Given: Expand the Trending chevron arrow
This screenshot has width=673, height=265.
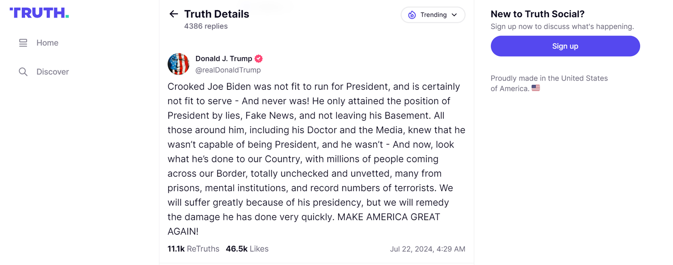Looking at the screenshot, I should pos(454,15).
